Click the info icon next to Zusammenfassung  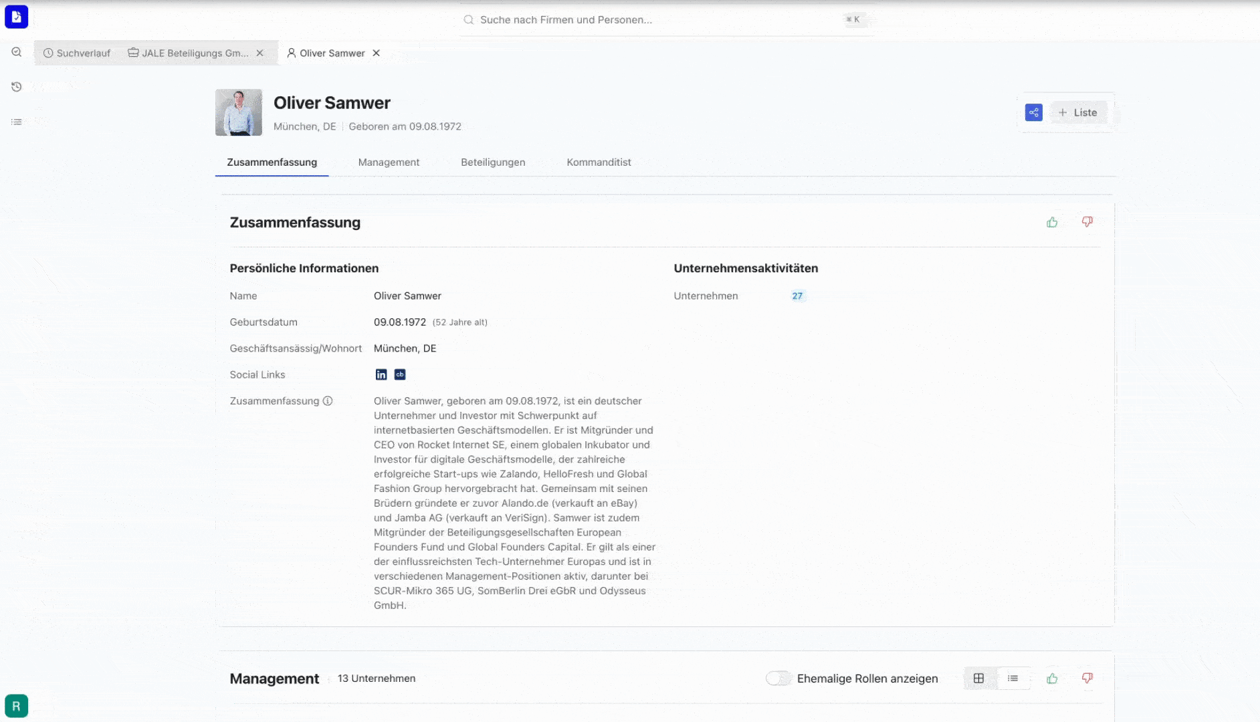click(x=328, y=401)
